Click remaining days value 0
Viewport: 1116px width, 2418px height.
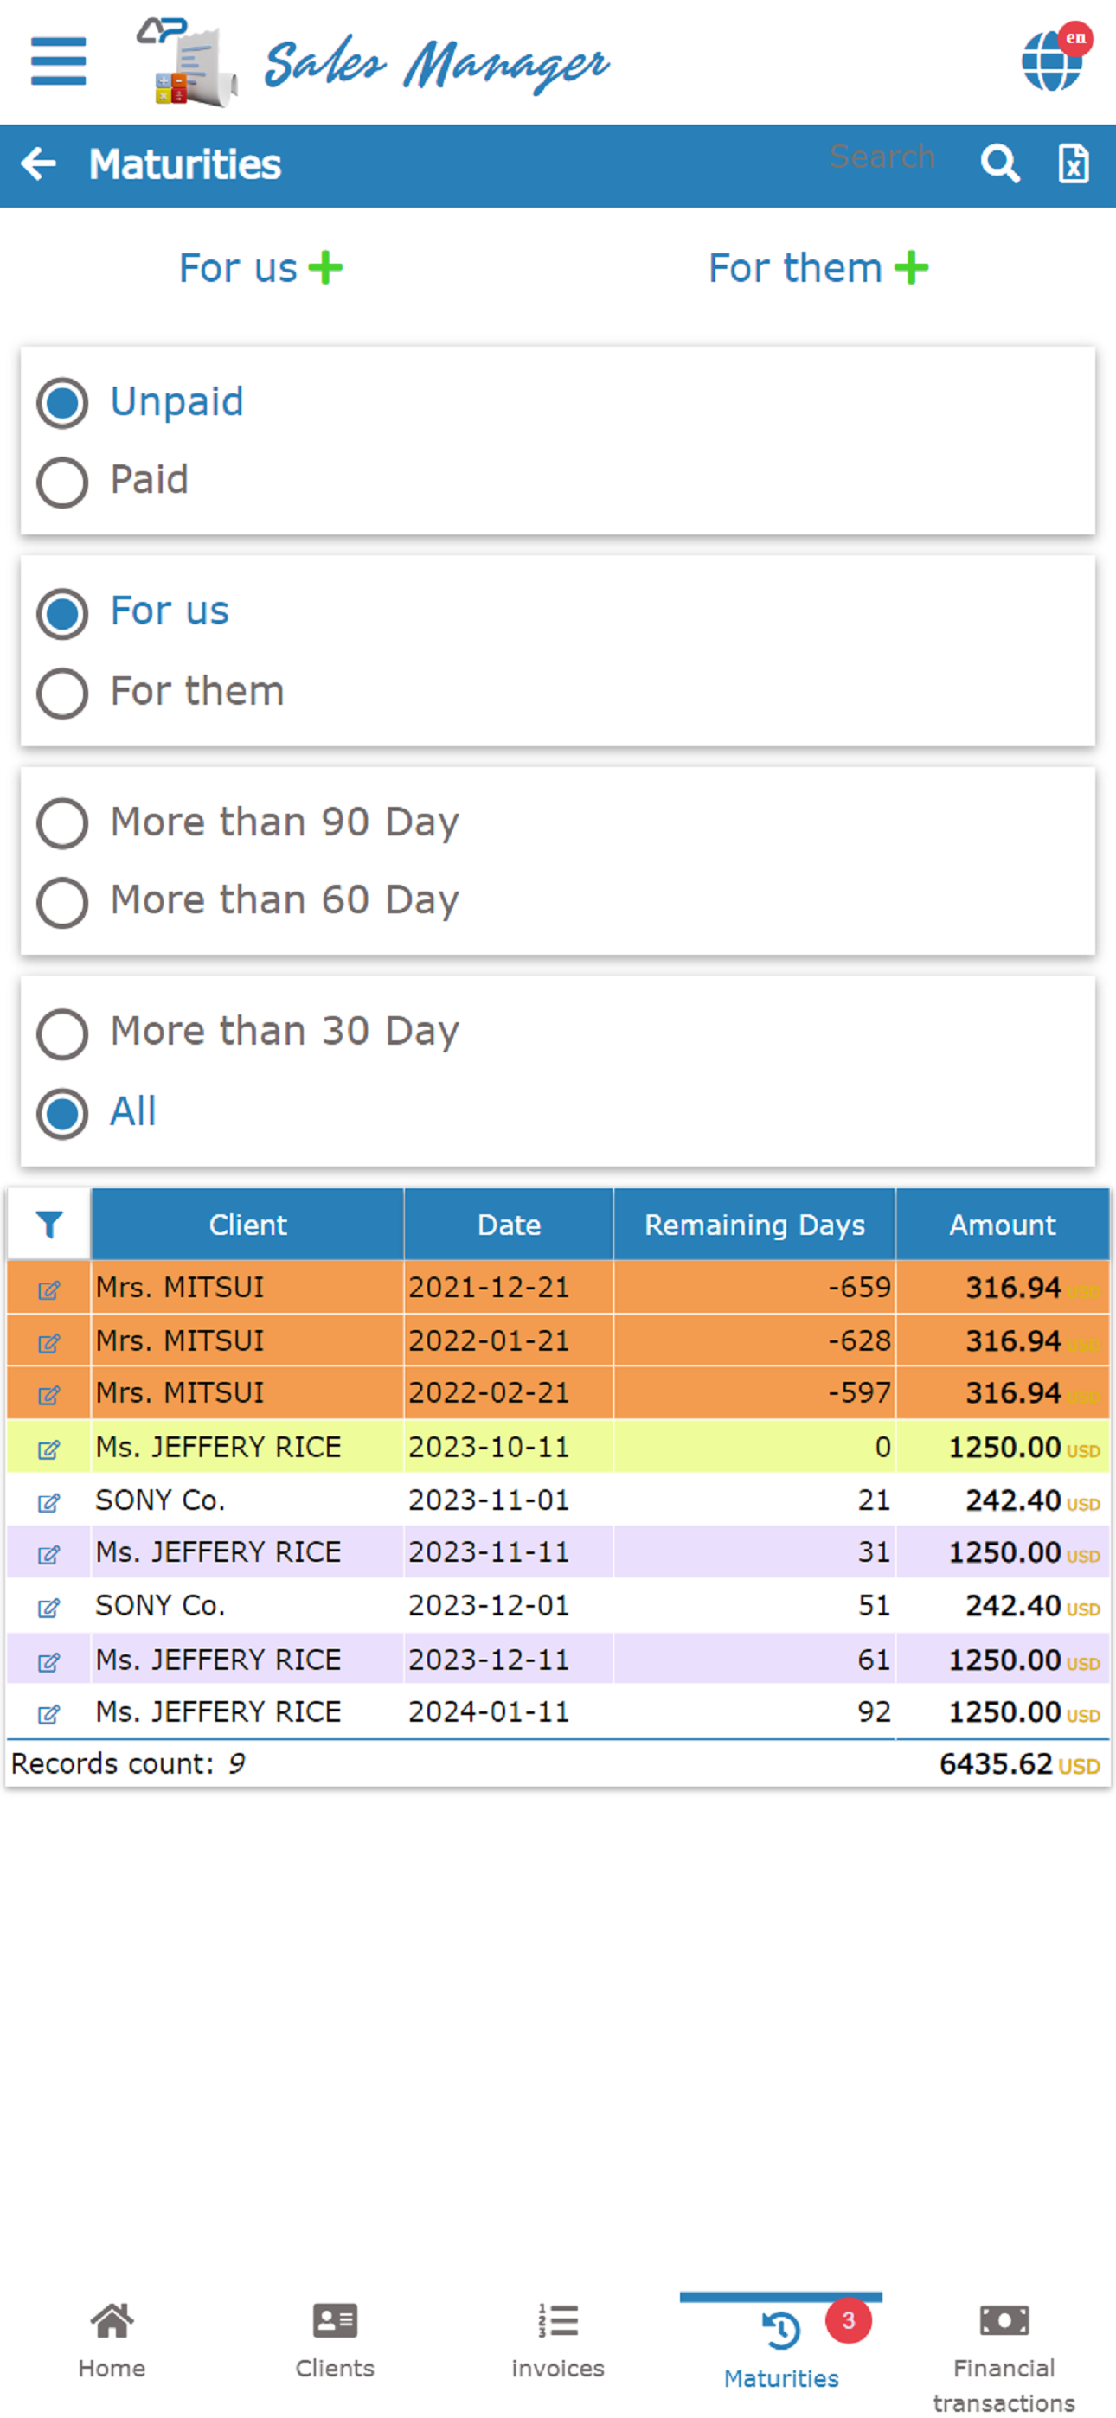pyautogui.click(x=882, y=1447)
